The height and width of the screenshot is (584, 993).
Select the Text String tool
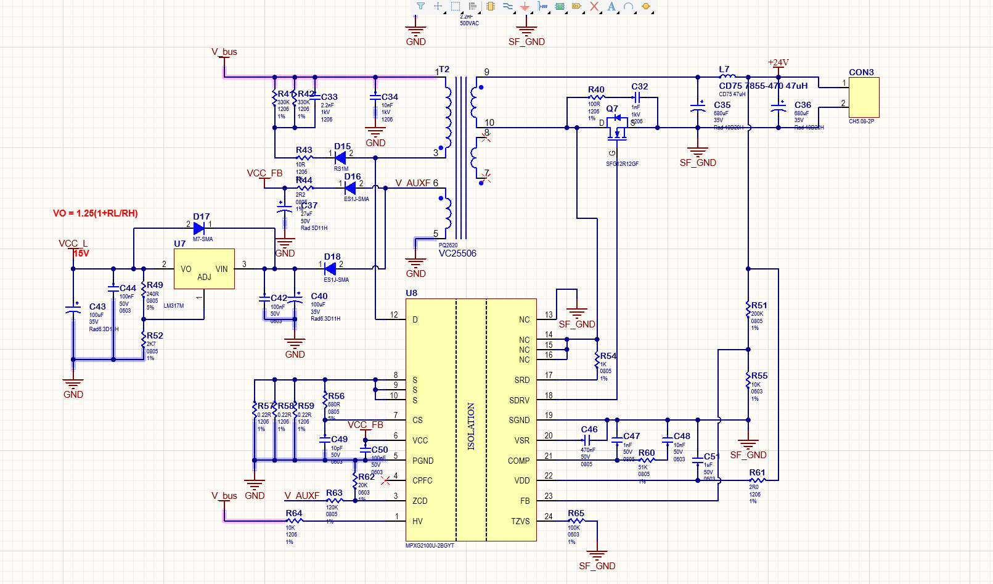pyautogui.click(x=611, y=6)
